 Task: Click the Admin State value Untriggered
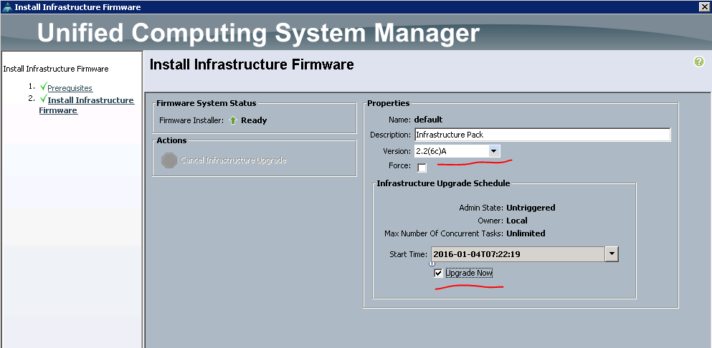531,208
